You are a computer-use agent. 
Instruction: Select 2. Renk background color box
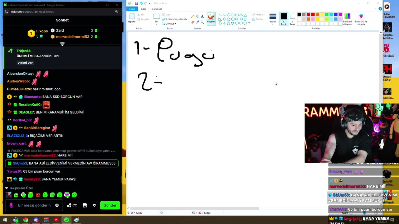click(x=292, y=19)
